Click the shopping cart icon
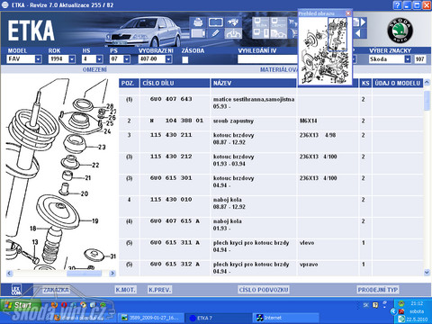 click(293, 32)
